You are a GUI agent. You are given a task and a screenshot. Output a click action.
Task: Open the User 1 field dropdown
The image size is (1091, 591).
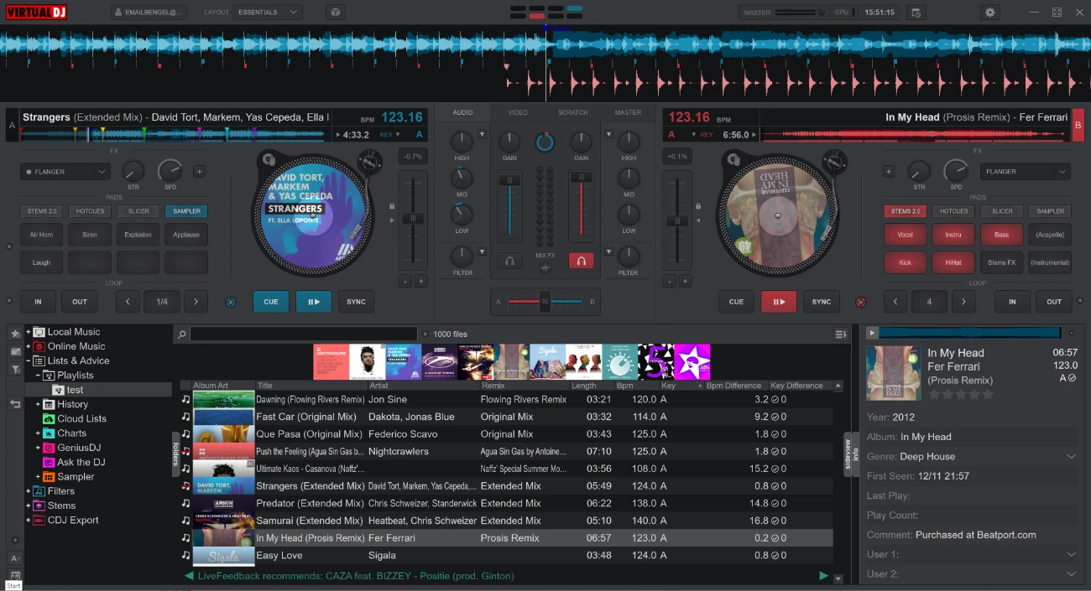point(1071,555)
